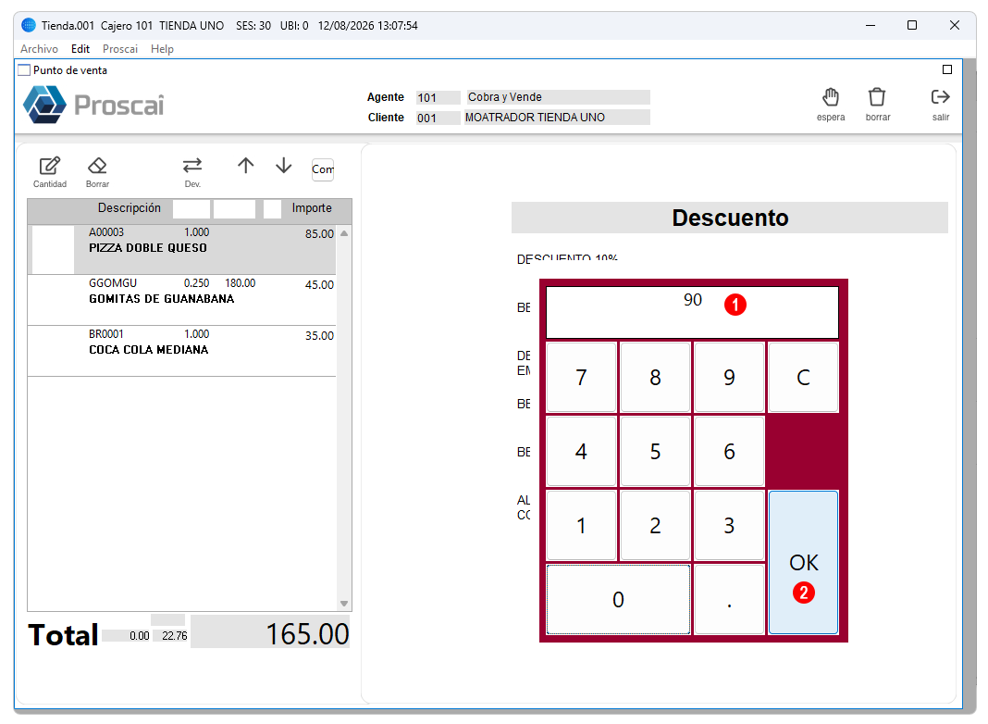Click the espera hand icon

[x=831, y=97]
